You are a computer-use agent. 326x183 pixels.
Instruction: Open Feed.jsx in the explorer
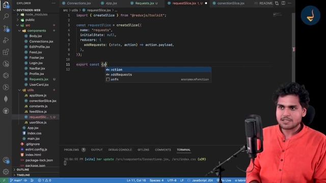(36, 52)
